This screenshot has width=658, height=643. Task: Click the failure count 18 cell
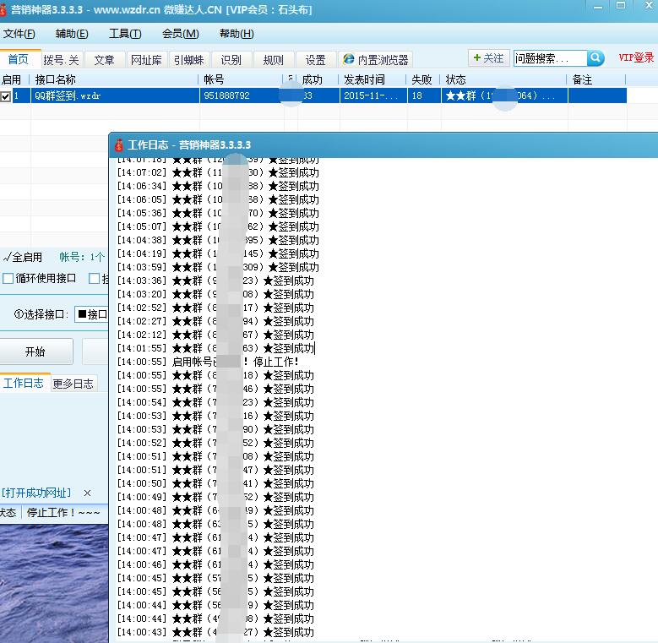423,95
